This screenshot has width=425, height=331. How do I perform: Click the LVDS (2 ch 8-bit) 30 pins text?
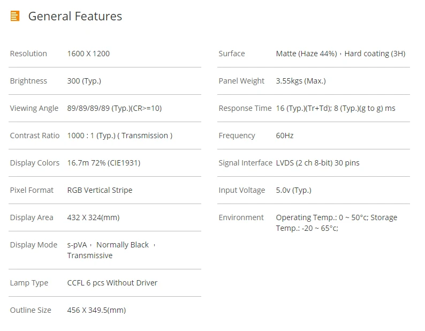point(317,163)
